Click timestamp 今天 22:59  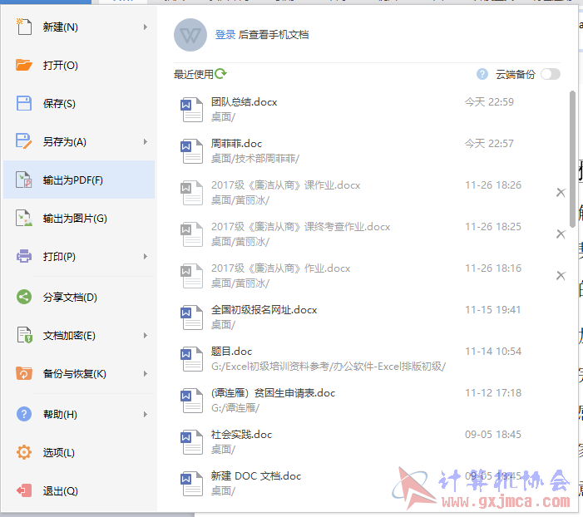tap(489, 102)
